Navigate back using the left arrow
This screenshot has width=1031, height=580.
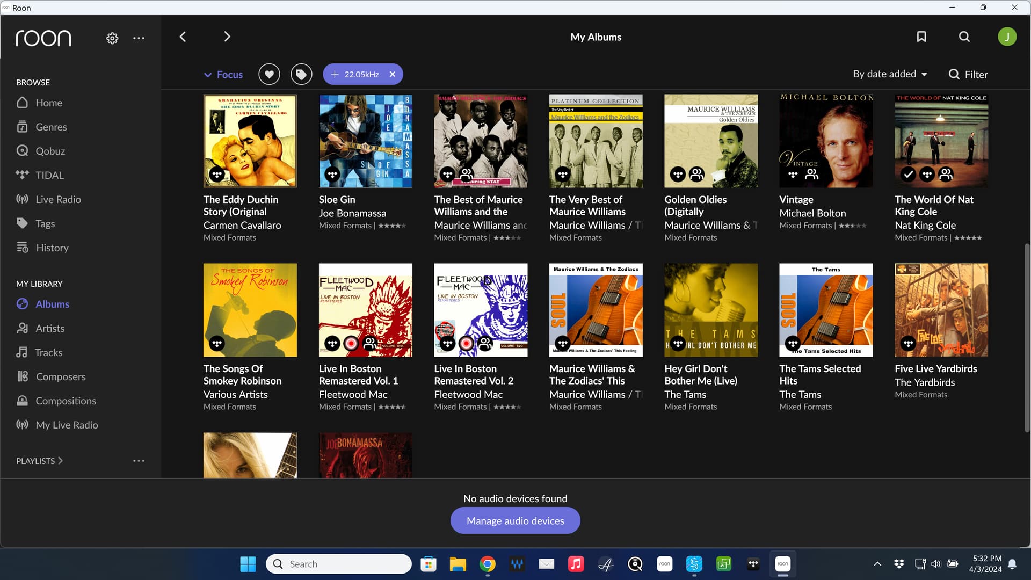coord(183,37)
